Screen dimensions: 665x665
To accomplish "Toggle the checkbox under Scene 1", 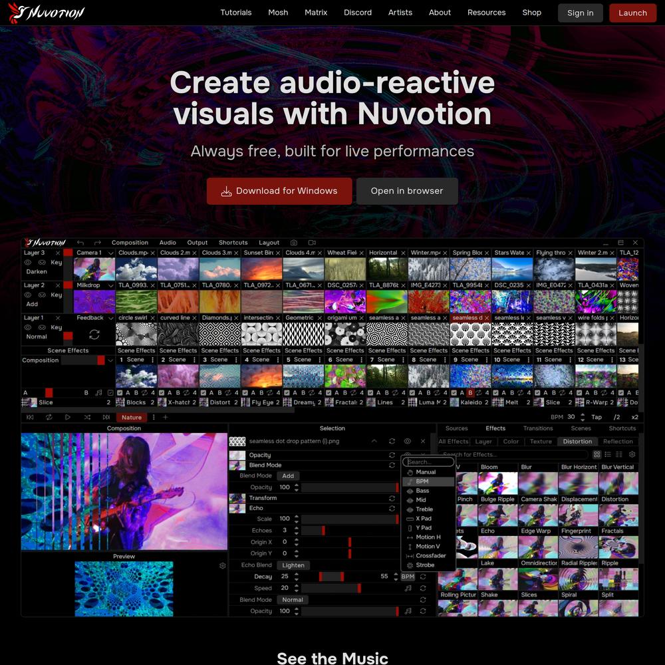I will [x=120, y=393].
